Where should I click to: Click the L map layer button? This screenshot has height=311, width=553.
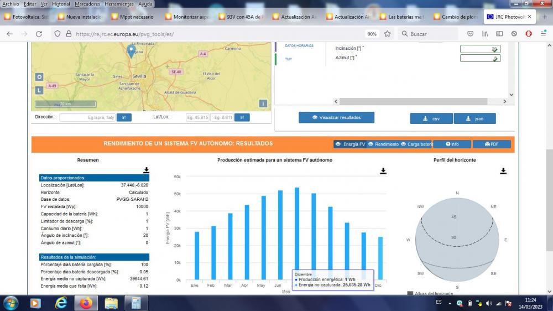click(x=39, y=90)
